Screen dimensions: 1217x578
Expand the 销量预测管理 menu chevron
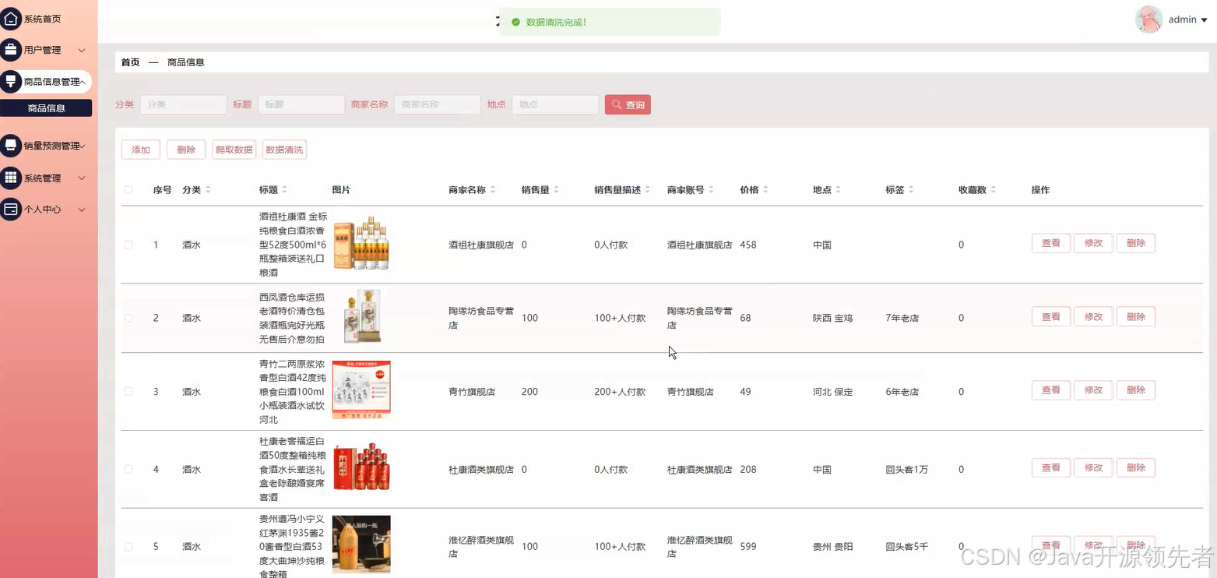pyautogui.click(x=83, y=146)
